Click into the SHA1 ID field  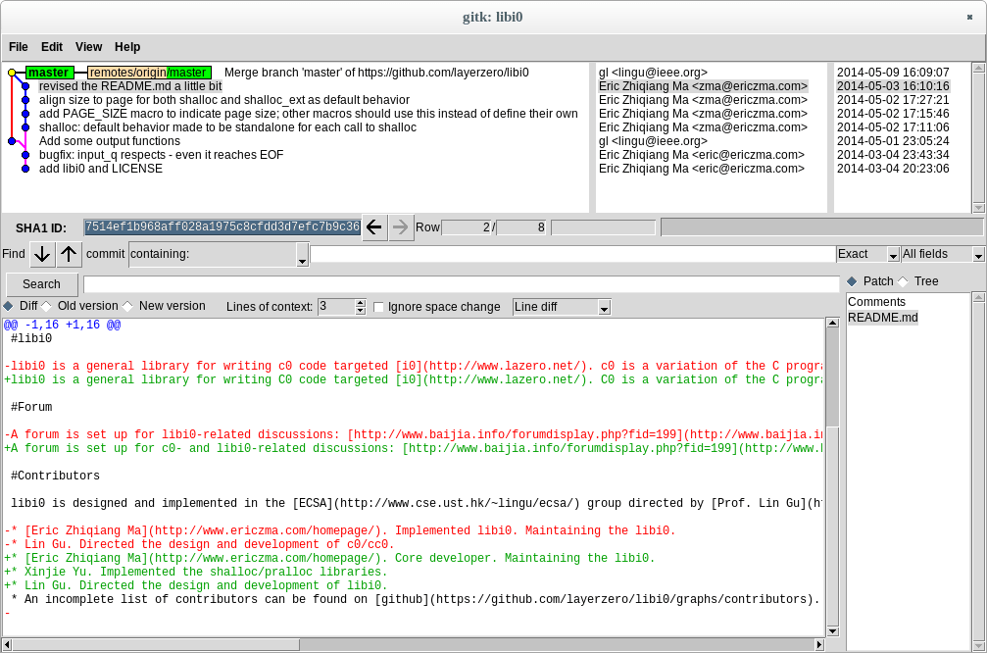click(x=222, y=227)
